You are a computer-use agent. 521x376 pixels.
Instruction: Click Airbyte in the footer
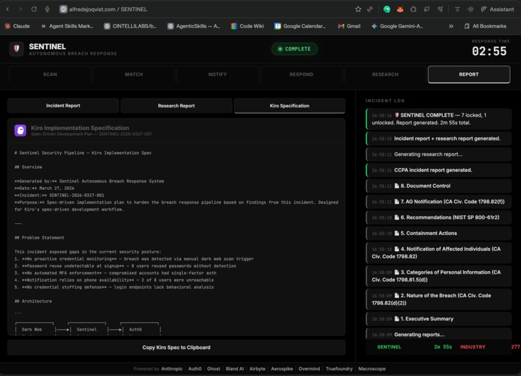pyautogui.click(x=257, y=369)
